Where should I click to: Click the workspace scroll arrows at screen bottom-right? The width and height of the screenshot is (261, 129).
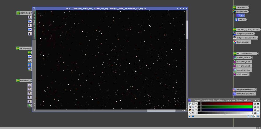pos(258,128)
